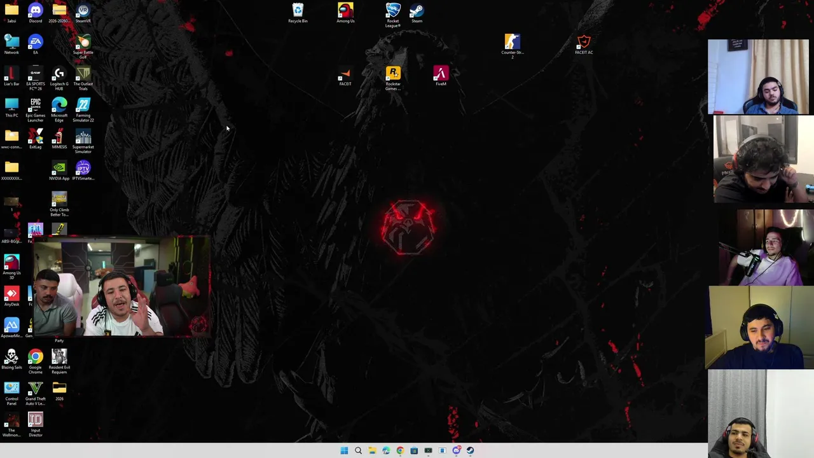The image size is (814, 458).
Task: Open the FACEIT client shortcut
Action: tap(345, 76)
